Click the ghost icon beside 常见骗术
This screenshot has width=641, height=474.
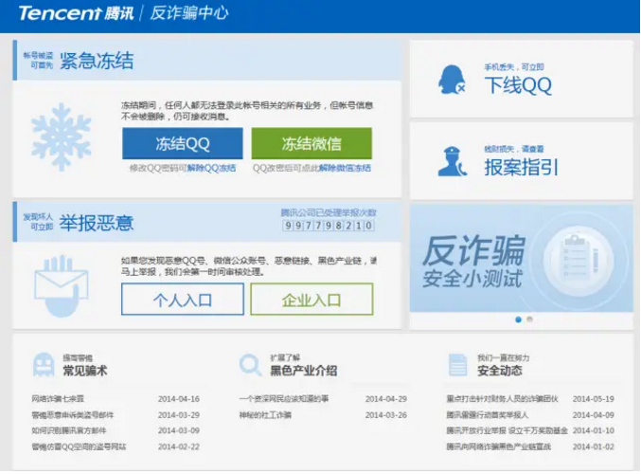point(44,364)
